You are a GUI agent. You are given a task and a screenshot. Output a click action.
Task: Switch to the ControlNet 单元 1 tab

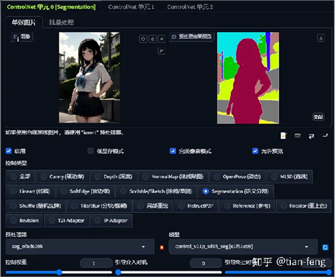pos(131,7)
